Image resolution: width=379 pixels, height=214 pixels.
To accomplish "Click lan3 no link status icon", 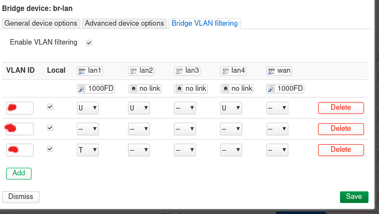I will 180,89.
